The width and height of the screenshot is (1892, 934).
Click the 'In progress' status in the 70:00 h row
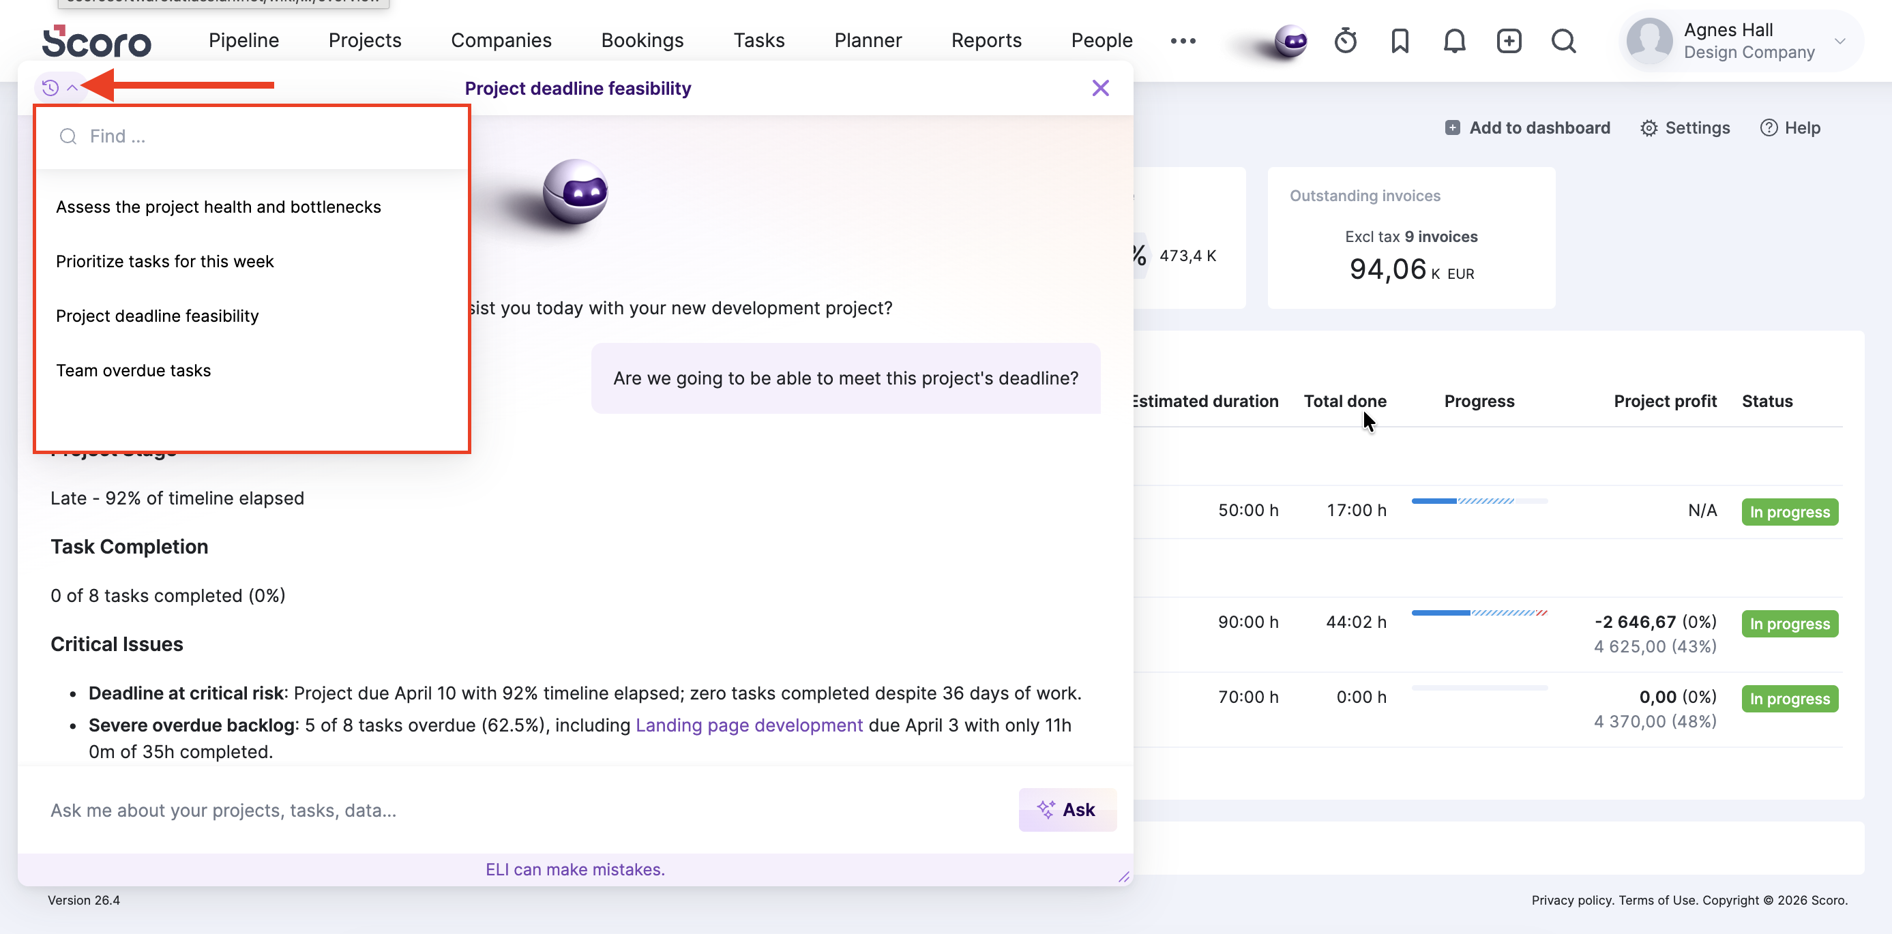click(x=1789, y=697)
